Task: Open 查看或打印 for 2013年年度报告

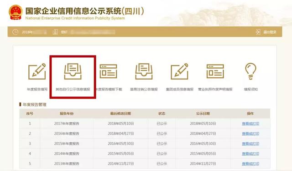Action: [x=250, y=164]
